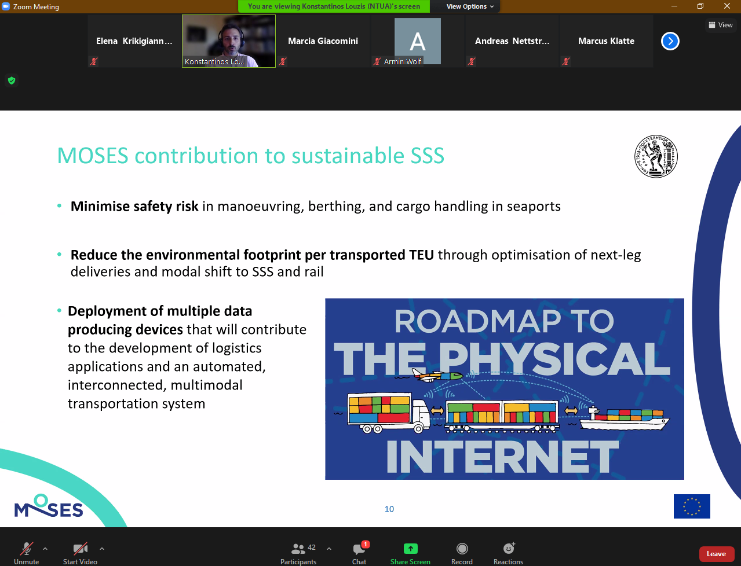This screenshot has width=741, height=566.
Task: Minimize the Zoom Meeting window
Action: 674,6
